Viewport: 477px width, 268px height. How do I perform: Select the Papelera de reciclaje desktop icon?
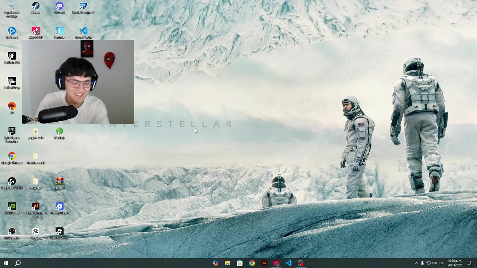coord(12,10)
